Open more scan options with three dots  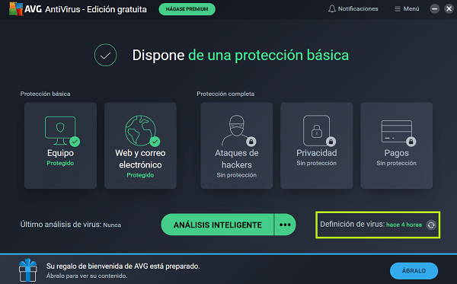point(285,225)
